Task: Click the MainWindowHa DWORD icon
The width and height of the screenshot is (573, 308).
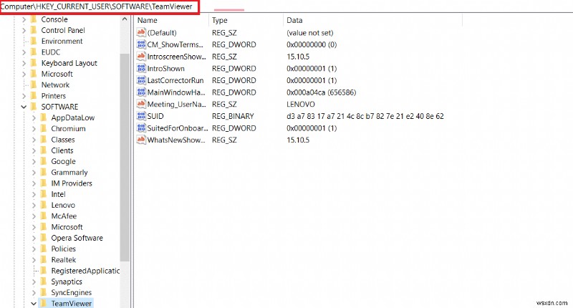Action: (x=141, y=92)
